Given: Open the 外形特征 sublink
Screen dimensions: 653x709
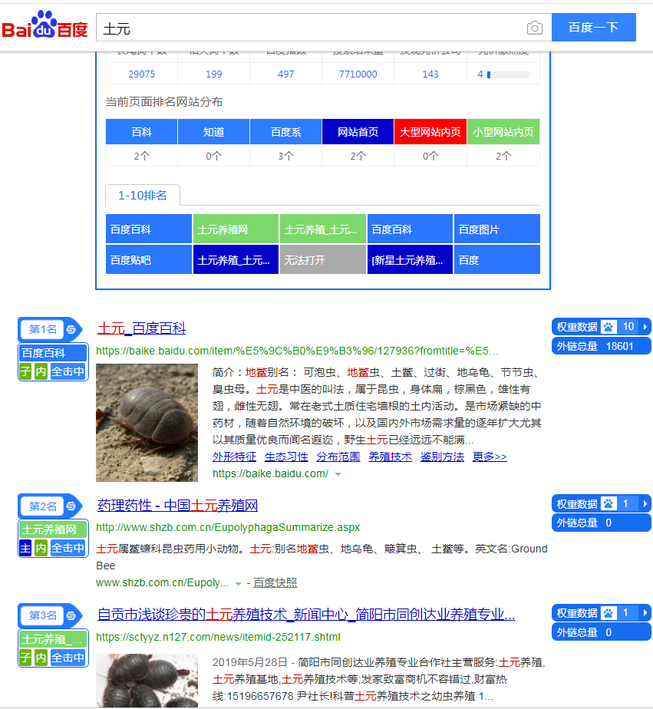Looking at the screenshot, I should tap(234, 457).
